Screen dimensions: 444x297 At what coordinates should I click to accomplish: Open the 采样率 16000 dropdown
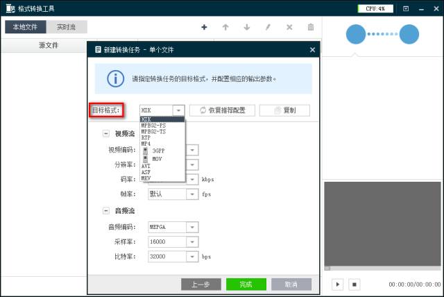192,241
